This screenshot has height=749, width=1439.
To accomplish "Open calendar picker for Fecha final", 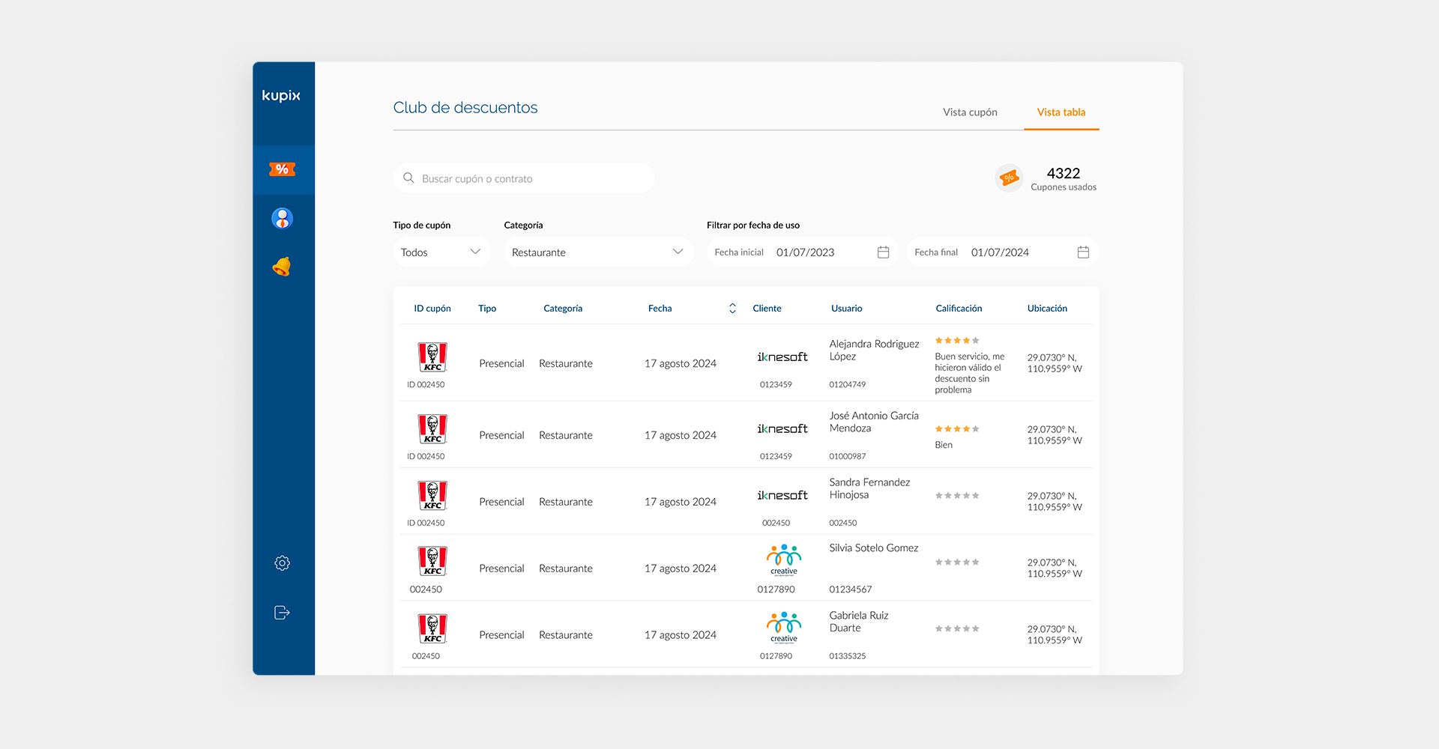I will (x=1083, y=252).
